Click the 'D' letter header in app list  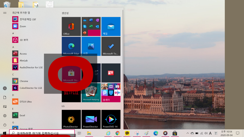click(13, 95)
